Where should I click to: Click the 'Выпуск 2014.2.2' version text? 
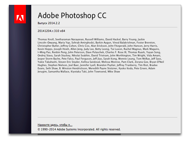coord(49,23)
